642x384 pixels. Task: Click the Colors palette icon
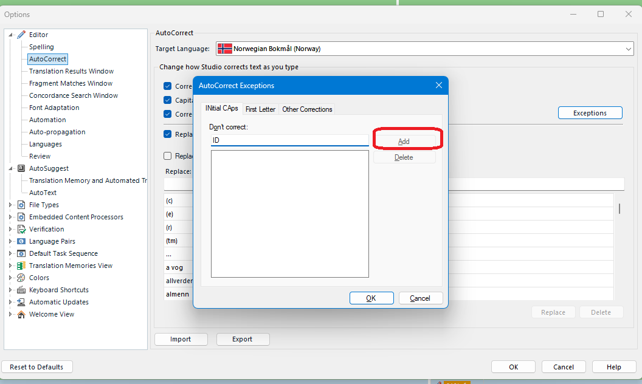click(x=21, y=278)
